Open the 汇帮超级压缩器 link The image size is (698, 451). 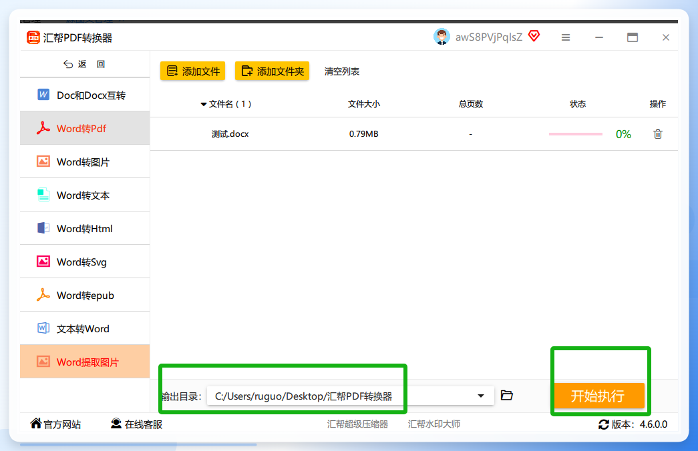click(x=357, y=424)
